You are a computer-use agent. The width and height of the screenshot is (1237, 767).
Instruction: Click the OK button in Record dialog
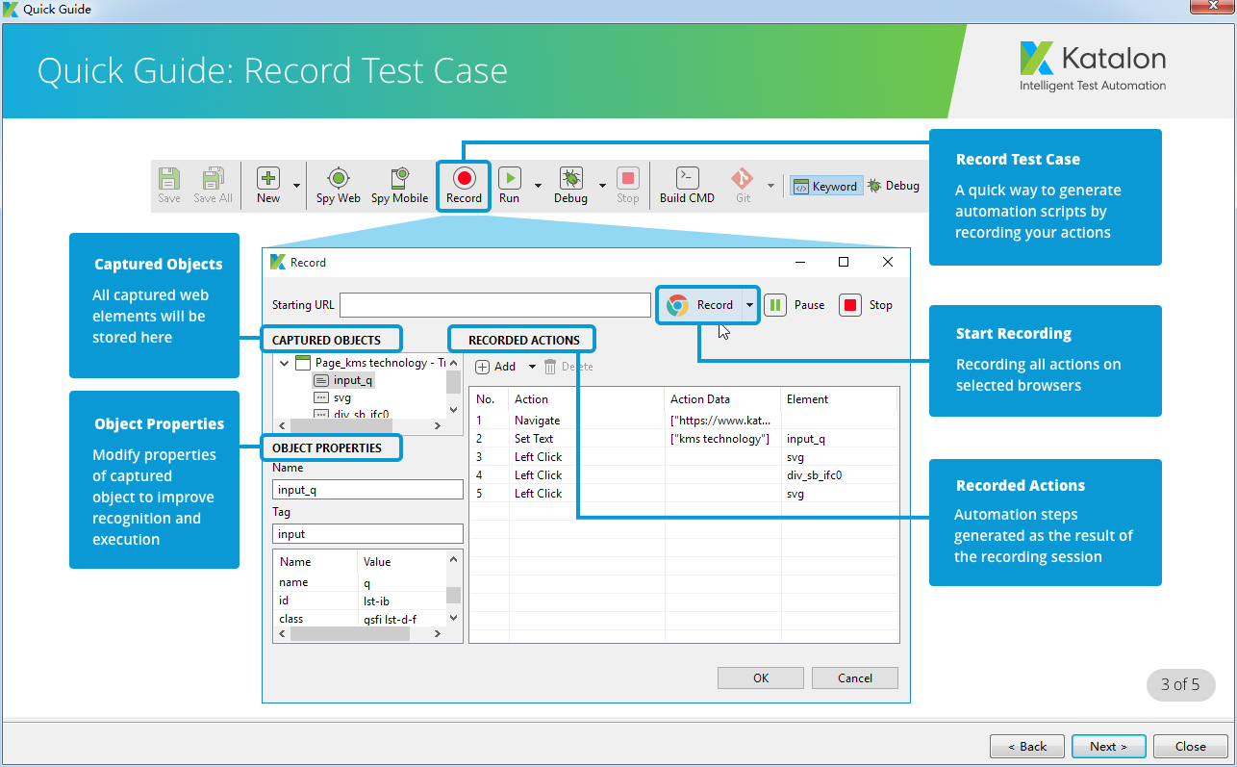point(761,678)
